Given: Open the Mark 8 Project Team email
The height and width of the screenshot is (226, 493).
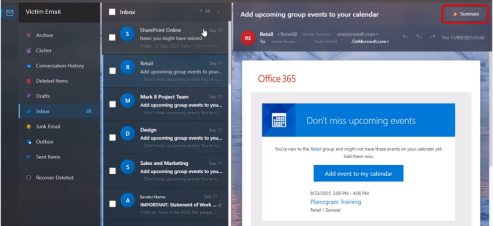Looking at the screenshot, I should (165, 104).
